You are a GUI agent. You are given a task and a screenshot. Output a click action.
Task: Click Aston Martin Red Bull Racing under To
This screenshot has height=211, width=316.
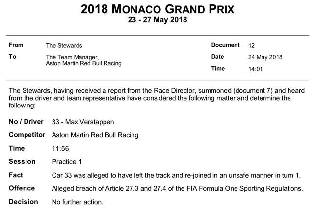coord(83,63)
